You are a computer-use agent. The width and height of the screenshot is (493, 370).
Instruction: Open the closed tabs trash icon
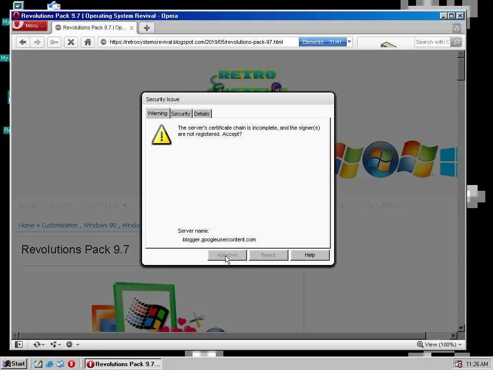point(457,28)
